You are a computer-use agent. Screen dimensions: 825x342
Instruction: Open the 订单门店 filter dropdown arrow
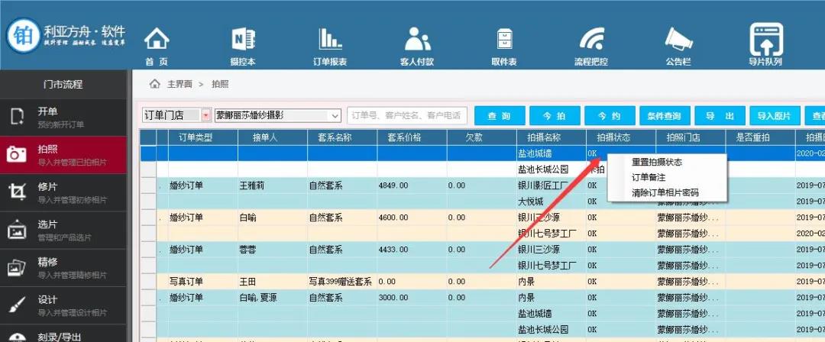205,115
